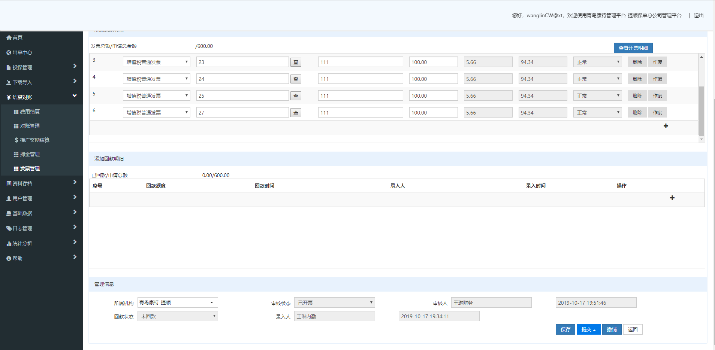Viewport: 715px width, 350px height.
Task: Open invoice type dropdown in row 3
Action: pyautogui.click(x=156, y=62)
